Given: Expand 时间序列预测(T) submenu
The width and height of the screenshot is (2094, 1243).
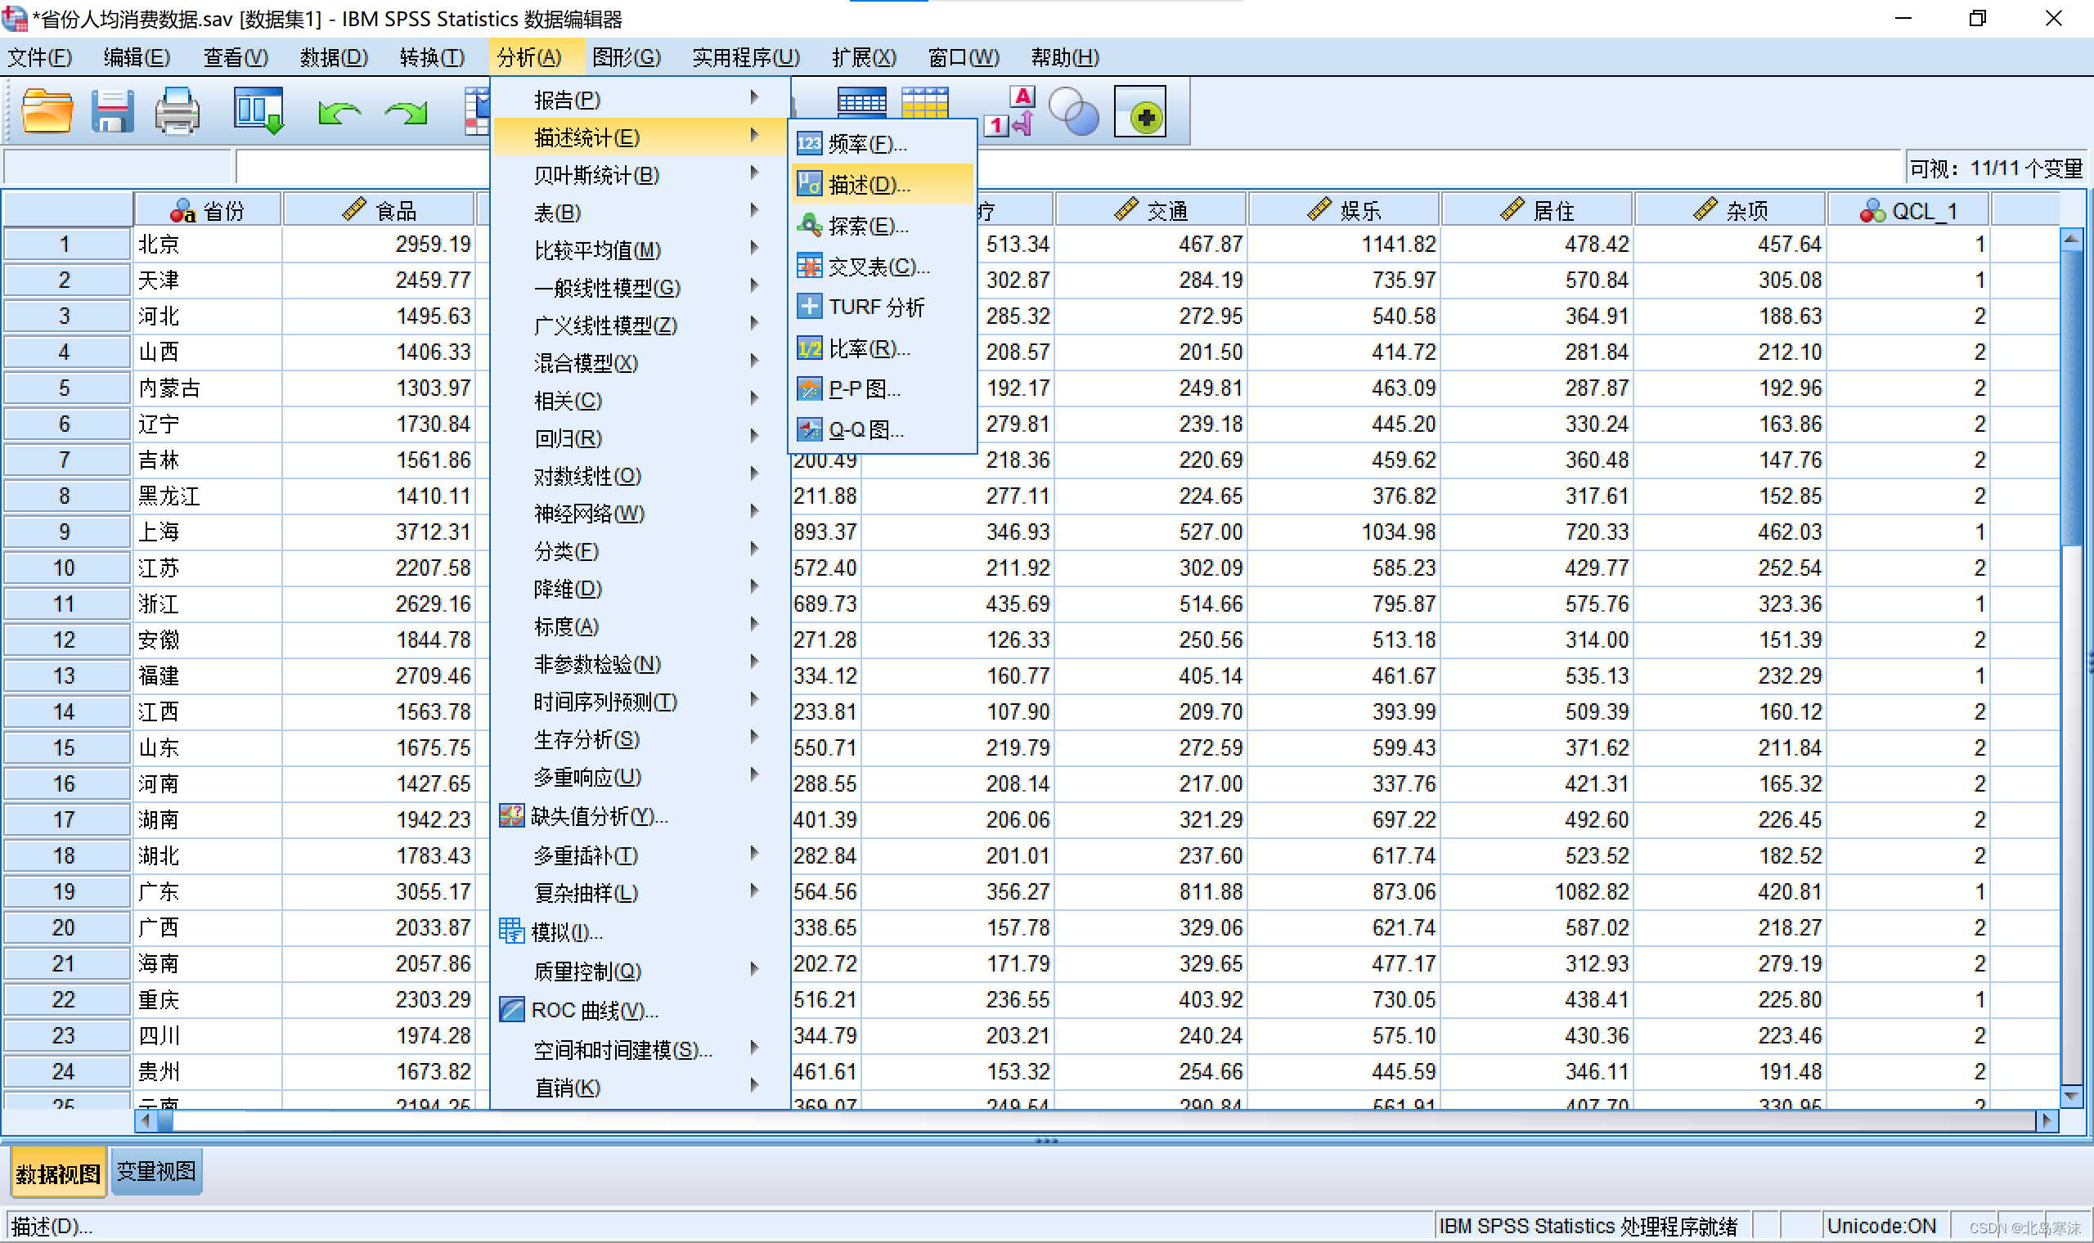Looking at the screenshot, I should coord(640,702).
